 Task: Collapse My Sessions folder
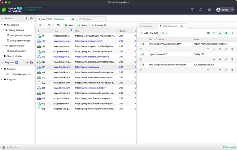coord(2,25)
